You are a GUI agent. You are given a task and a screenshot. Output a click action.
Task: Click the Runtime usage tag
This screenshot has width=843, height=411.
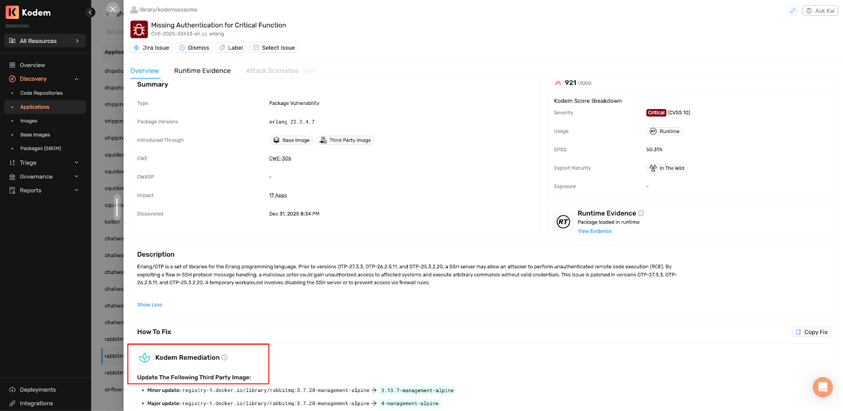tap(664, 131)
